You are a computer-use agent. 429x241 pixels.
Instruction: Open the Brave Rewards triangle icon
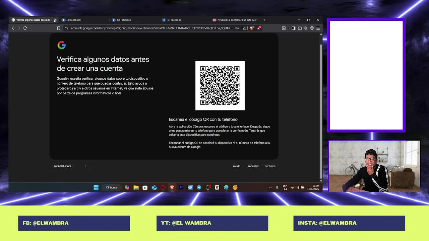[x=259, y=28]
